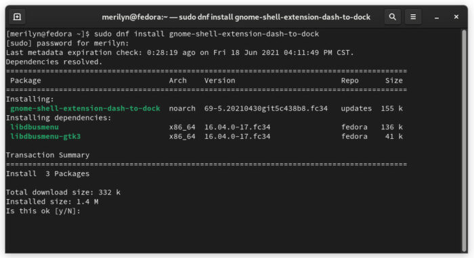Click the window title text

pyautogui.click(x=236, y=17)
